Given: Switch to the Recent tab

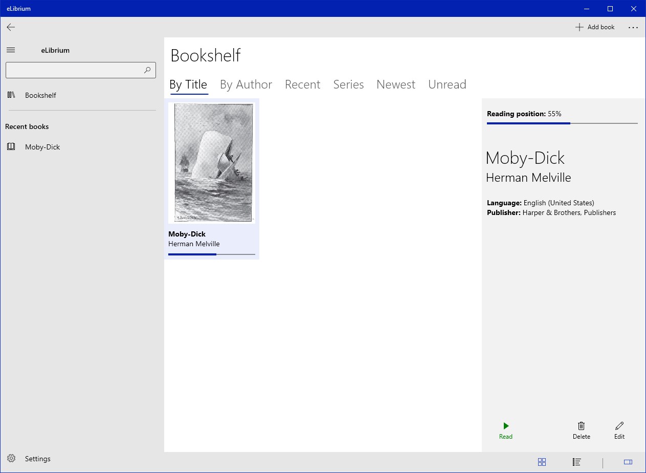Looking at the screenshot, I should 302,84.
